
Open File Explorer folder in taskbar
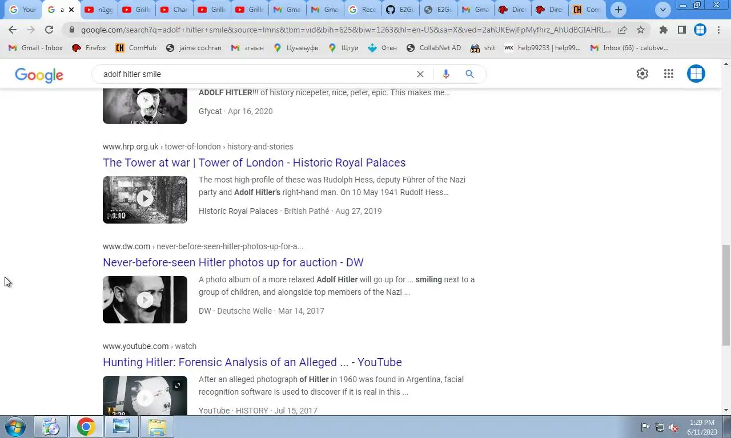157,427
